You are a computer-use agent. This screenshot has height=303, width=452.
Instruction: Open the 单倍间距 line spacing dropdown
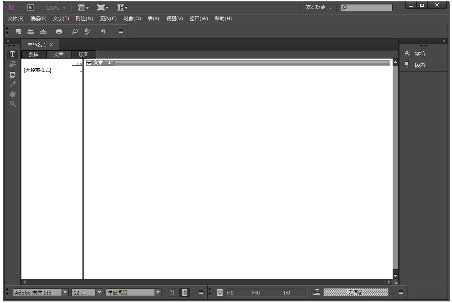coord(158,292)
